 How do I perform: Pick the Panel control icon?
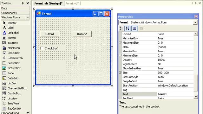4,73
